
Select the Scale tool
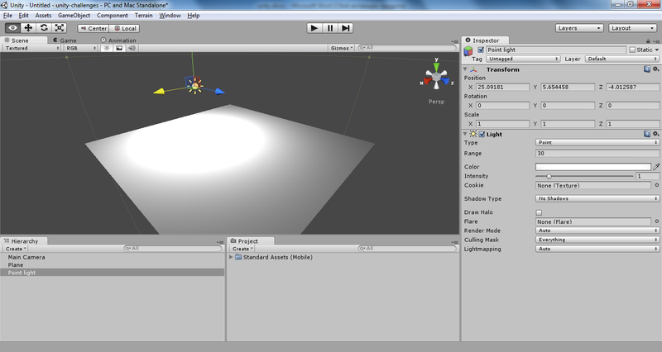60,28
